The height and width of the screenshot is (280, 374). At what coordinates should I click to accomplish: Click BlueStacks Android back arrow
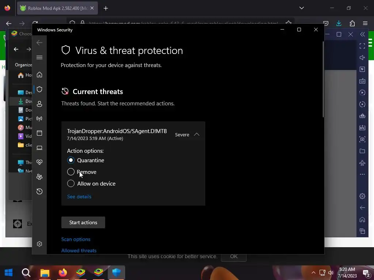click(x=362, y=207)
